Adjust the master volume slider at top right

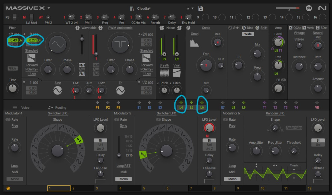click(288, 8)
